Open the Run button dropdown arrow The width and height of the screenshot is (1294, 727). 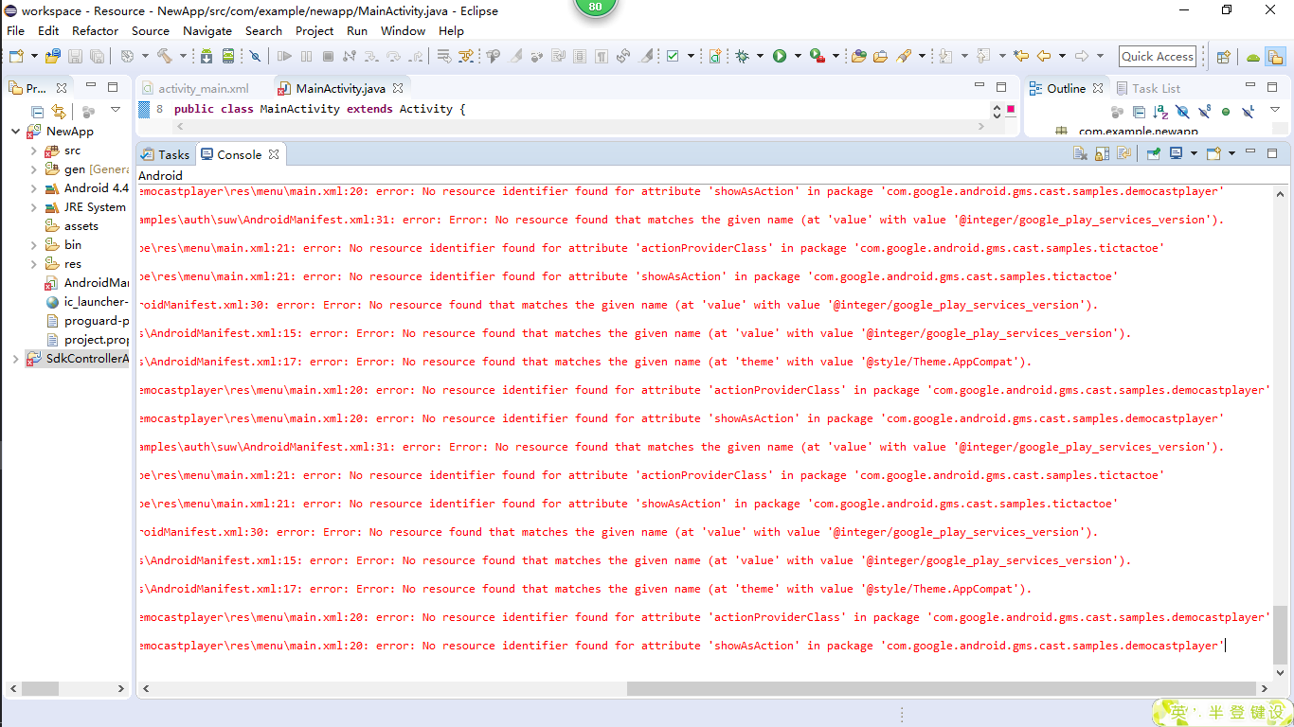point(798,56)
